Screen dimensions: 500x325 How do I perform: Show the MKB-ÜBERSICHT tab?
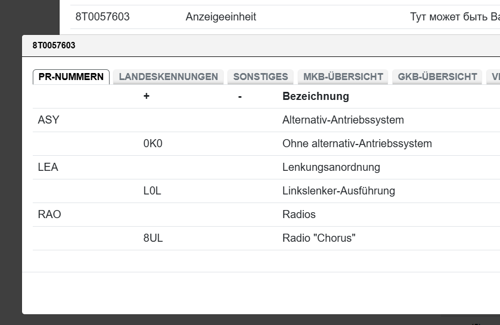(343, 77)
